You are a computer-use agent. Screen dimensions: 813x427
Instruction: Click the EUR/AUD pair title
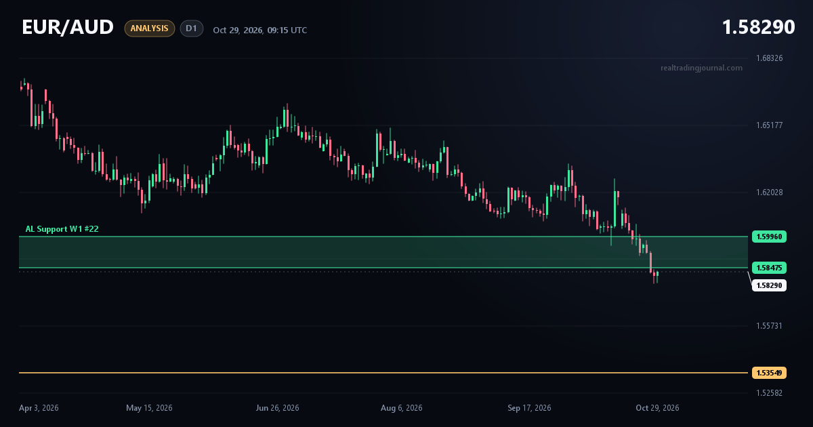point(68,27)
